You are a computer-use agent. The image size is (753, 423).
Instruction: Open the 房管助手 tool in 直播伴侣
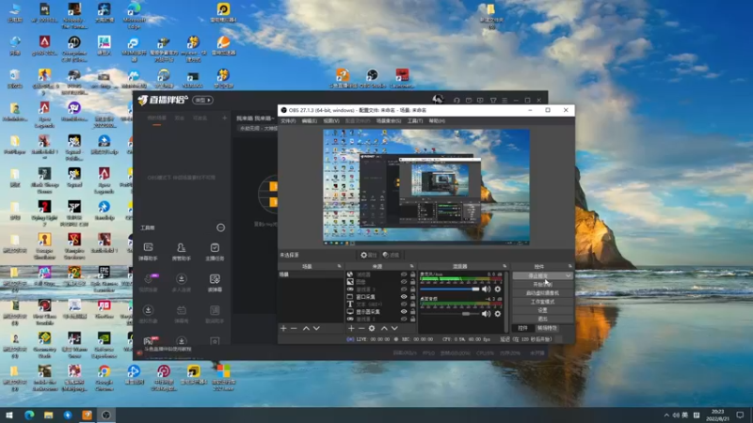[181, 251]
